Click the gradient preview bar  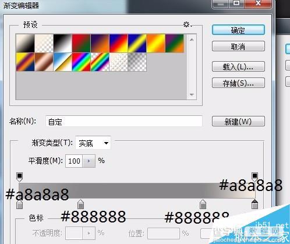(137, 190)
